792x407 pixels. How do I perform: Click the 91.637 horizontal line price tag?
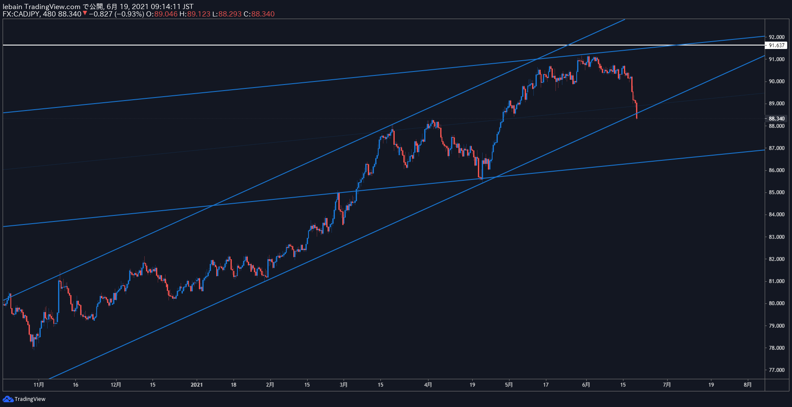pyautogui.click(x=776, y=45)
